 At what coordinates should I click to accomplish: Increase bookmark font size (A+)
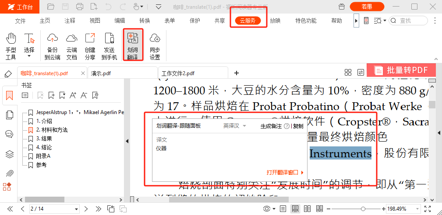[x=73, y=96]
